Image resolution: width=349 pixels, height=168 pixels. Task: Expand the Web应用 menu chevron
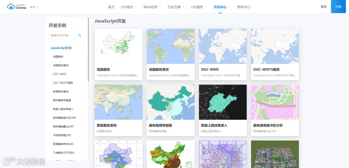click(x=159, y=7)
